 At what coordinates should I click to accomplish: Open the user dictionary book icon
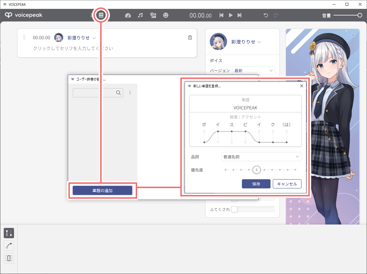pyautogui.click(x=101, y=15)
